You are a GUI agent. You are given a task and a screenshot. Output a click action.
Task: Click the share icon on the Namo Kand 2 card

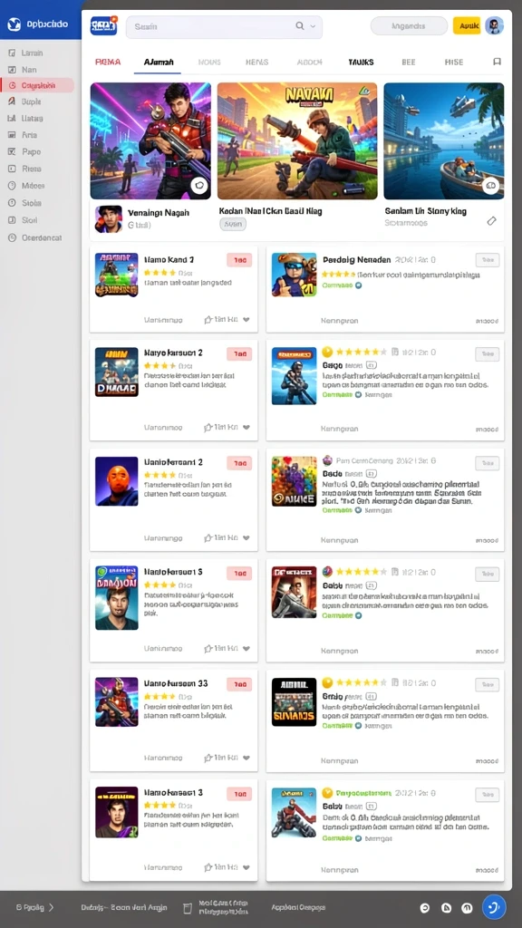tap(208, 320)
